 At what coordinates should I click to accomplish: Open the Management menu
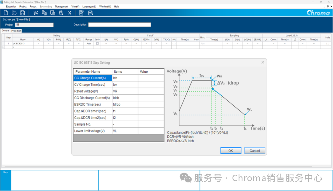click(61, 6)
